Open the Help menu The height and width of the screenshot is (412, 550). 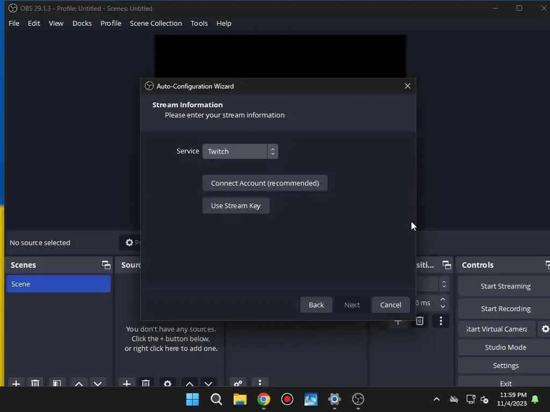224,23
